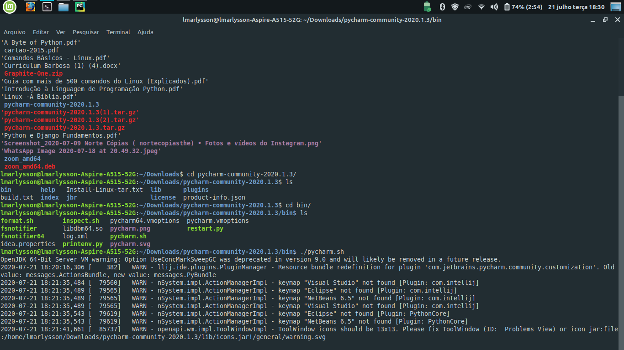Open the sound volume applet

click(494, 7)
